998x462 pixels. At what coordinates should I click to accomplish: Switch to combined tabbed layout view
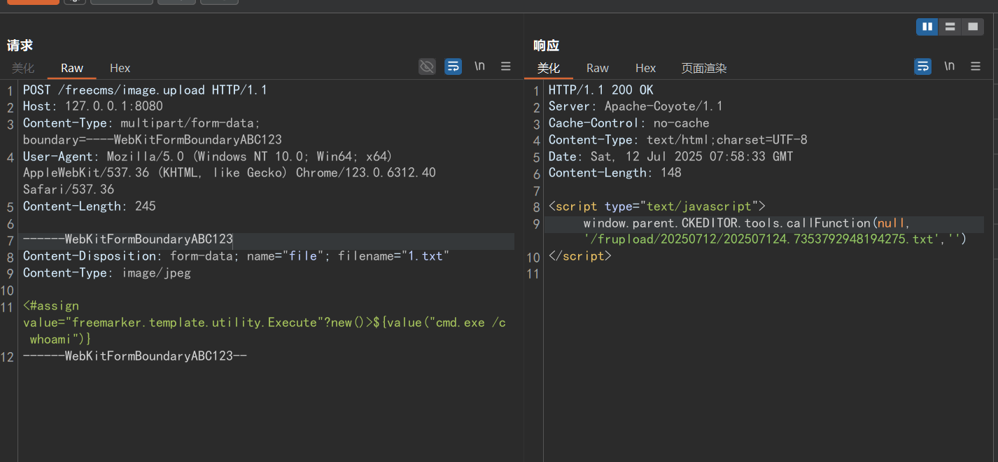[x=972, y=27]
